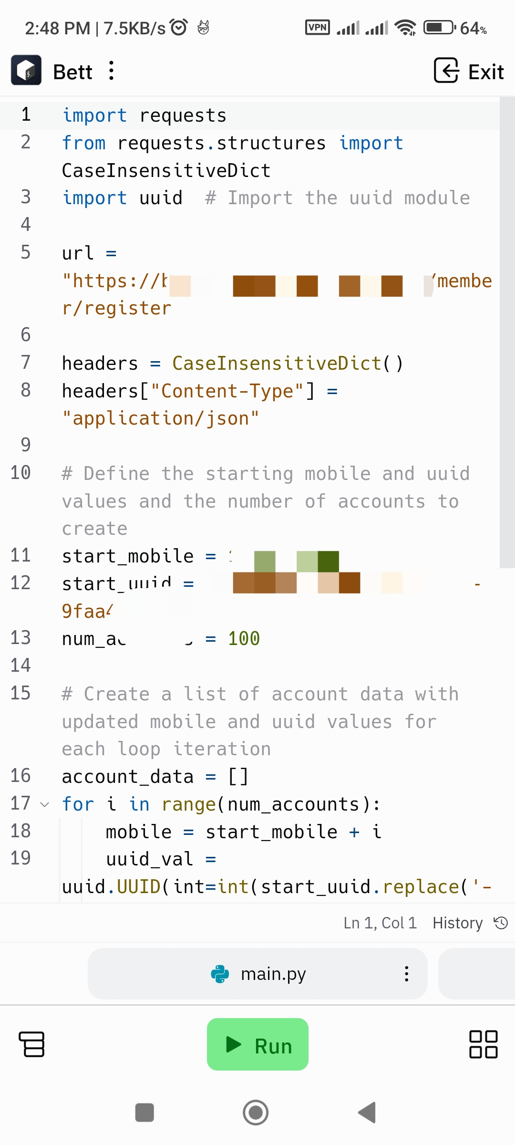515x1145 pixels.
Task: Tap the Ln 1, Col 1 indicator
Action: pos(380,923)
